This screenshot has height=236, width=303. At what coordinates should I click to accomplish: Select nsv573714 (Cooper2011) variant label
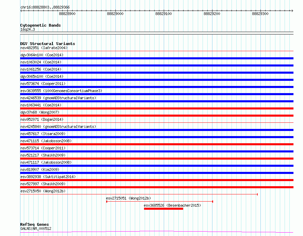point(43,148)
